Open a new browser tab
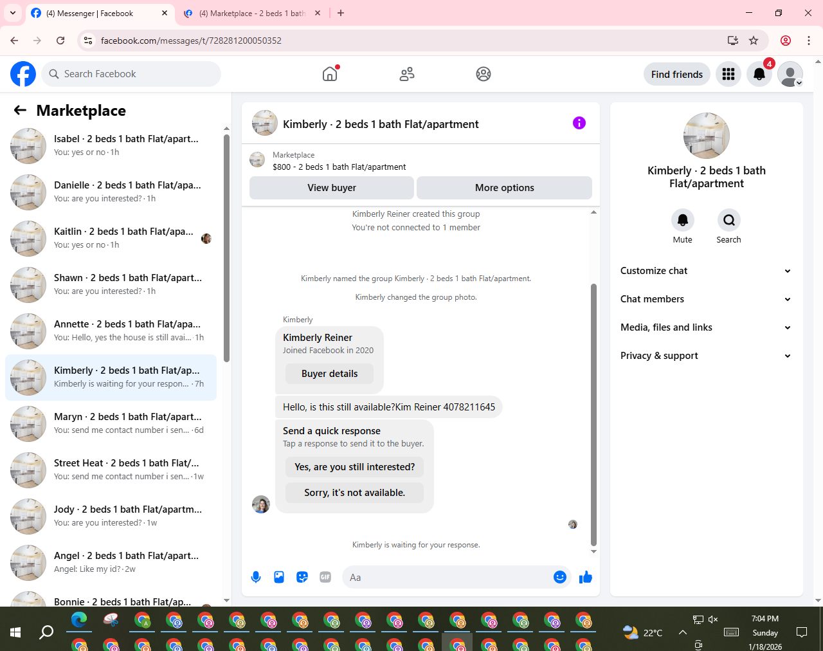 [x=341, y=13]
